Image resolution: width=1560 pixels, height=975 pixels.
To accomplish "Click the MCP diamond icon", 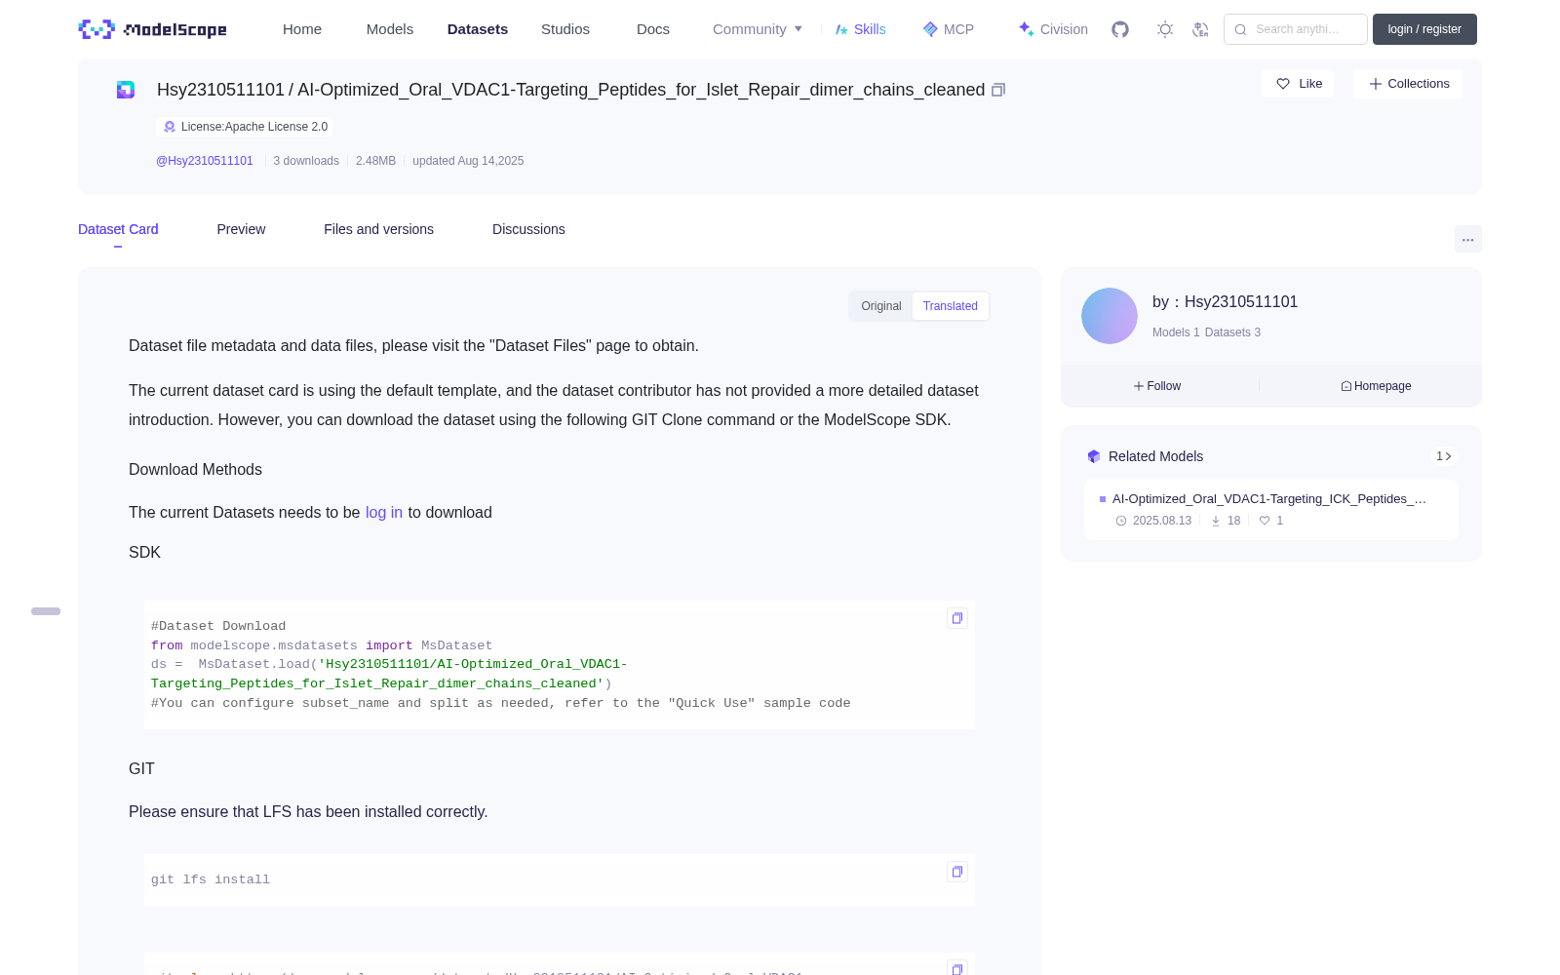I will coord(930,29).
